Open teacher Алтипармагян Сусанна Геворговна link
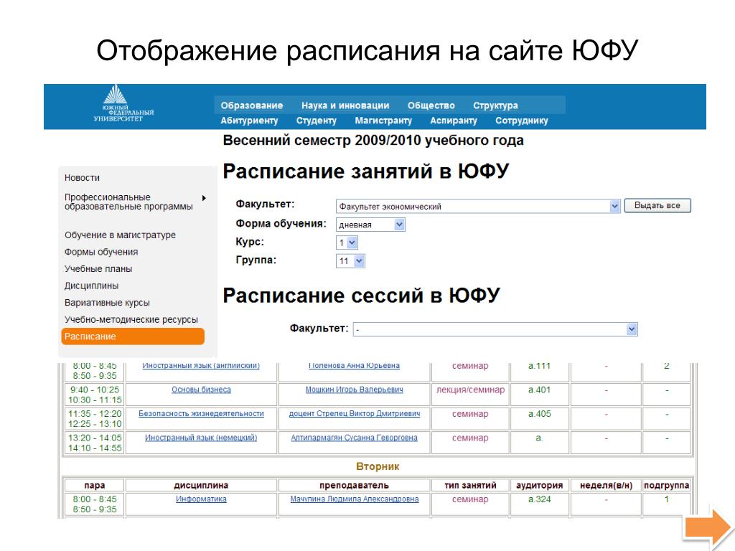 tap(354, 438)
